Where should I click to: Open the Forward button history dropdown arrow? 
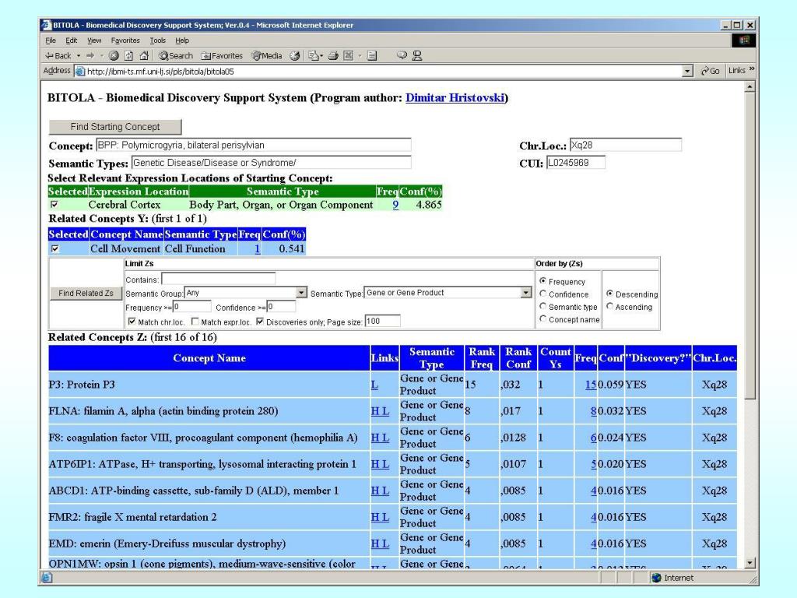pyautogui.click(x=102, y=55)
